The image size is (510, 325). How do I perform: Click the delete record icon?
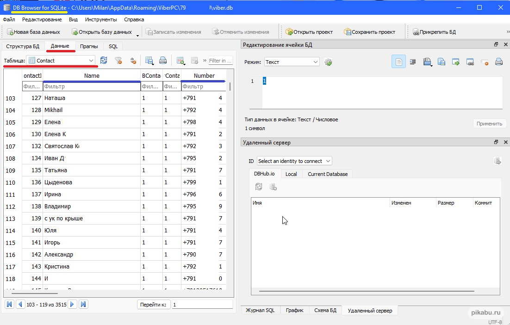point(194,61)
